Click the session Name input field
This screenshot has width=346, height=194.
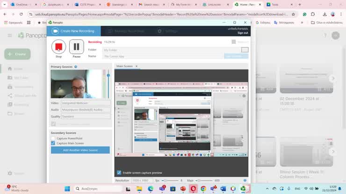[163, 56]
